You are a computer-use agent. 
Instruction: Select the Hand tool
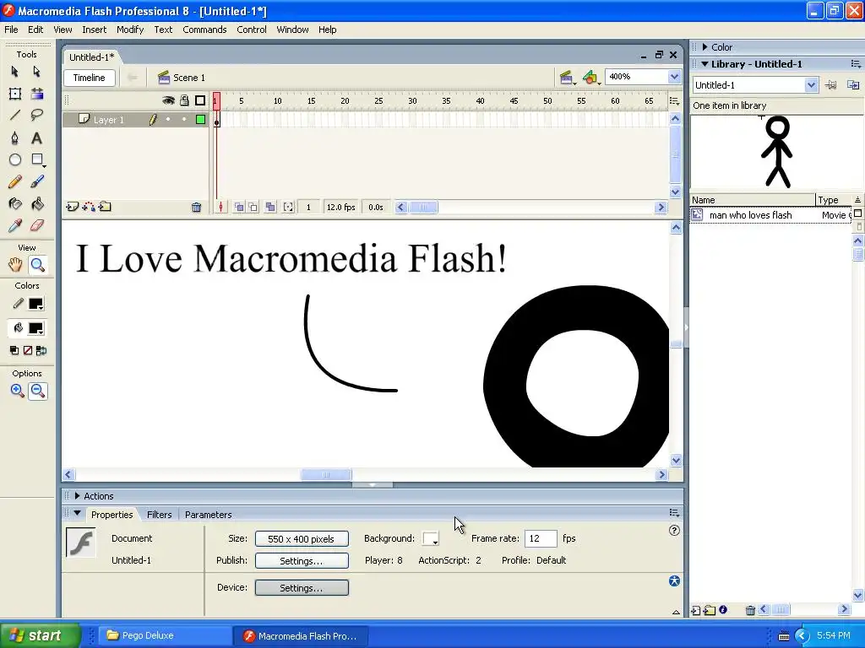tap(15, 265)
